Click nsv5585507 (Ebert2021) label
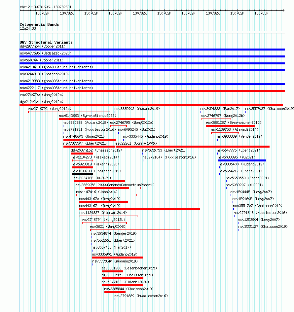This screenshot has width=294, height=312. click(85, 144)
